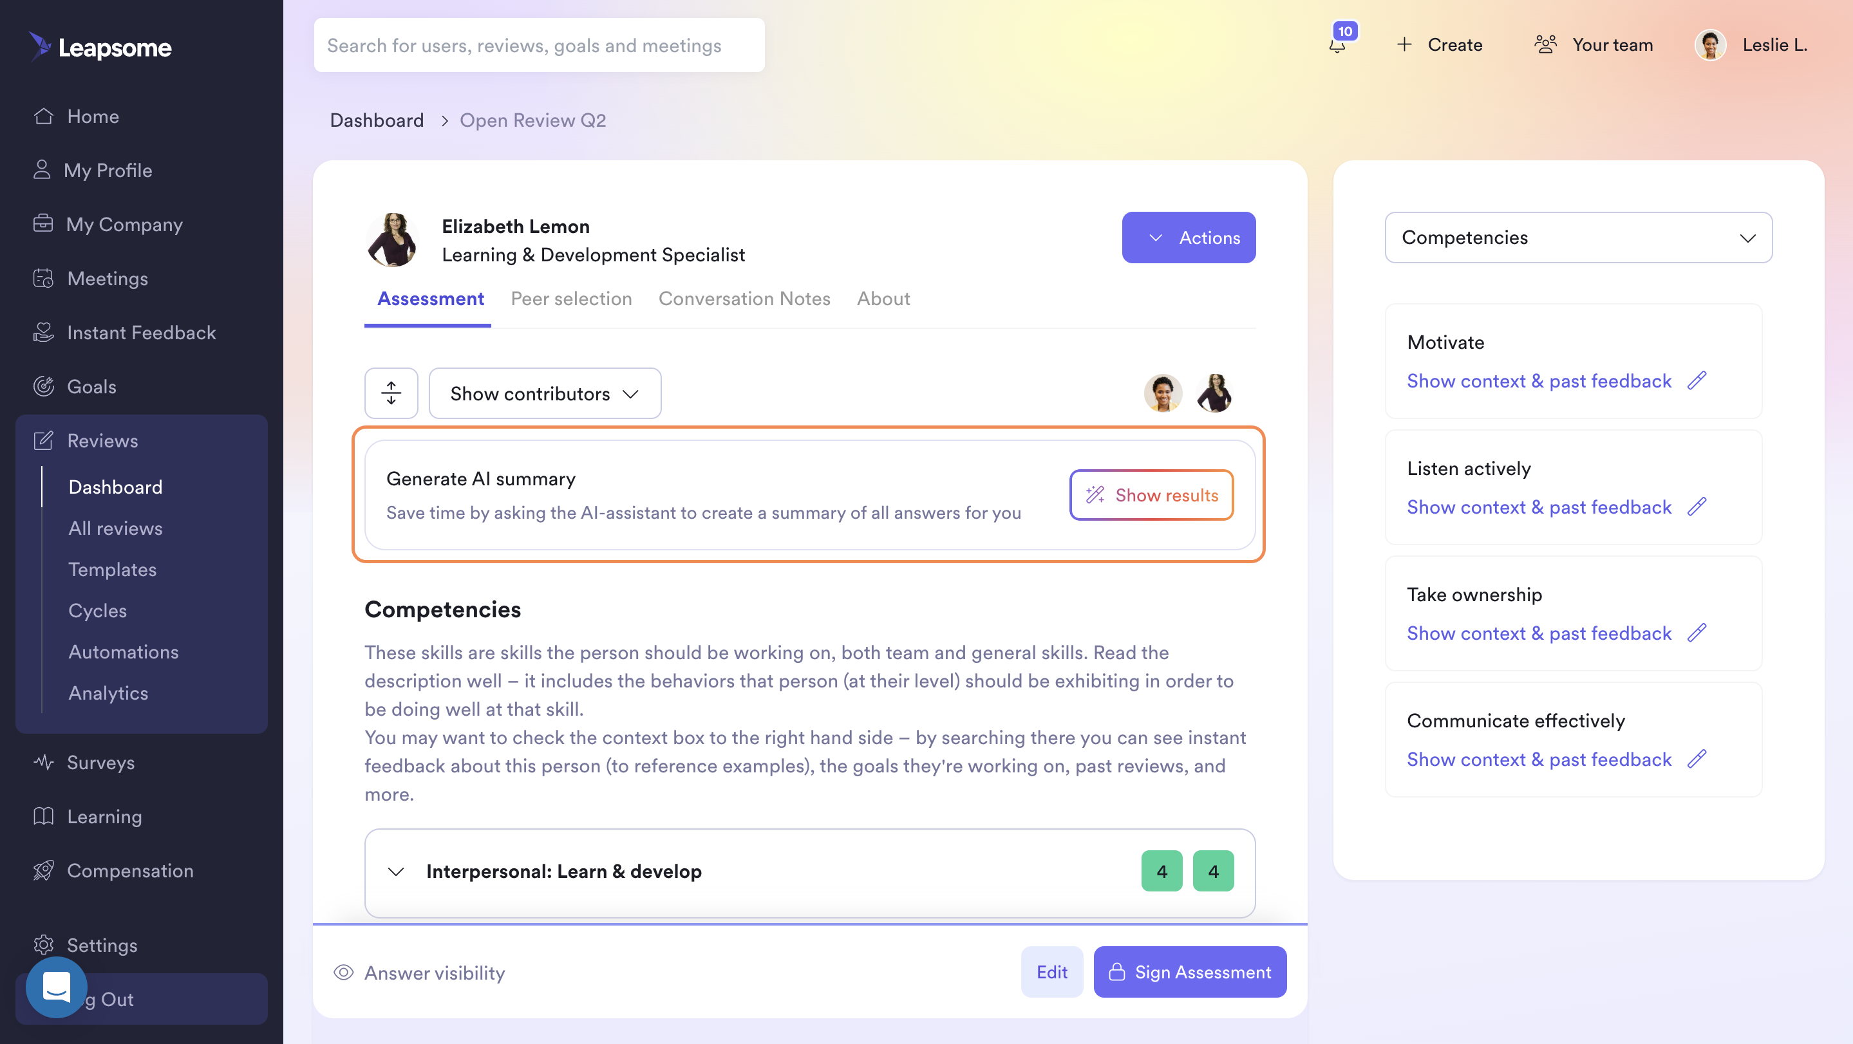Click the search field for users and reviews
Screen dimensions: 1853x1044
[x=539, y=45]
